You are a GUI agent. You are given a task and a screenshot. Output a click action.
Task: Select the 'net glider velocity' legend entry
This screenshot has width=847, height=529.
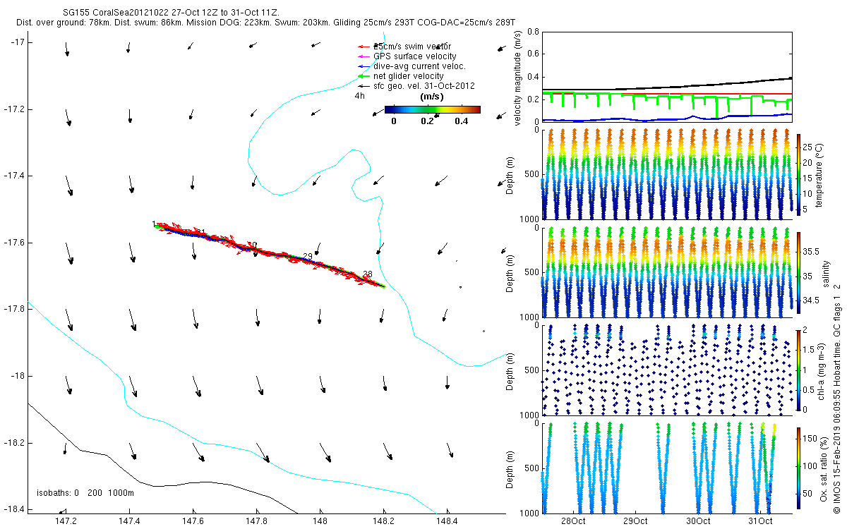401,76
